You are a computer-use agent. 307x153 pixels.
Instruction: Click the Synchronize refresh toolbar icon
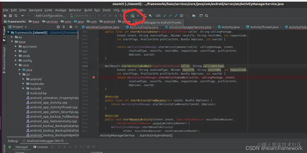(x=16, y=16)
